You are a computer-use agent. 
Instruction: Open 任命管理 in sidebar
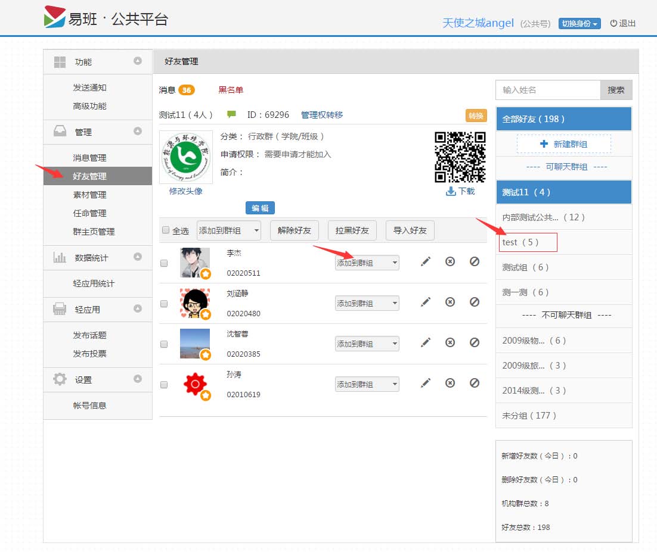(89, 213)
